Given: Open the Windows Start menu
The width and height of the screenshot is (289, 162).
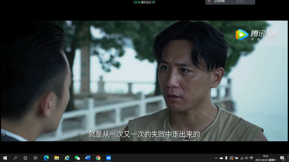Looking at the screenshot, I should click(x=5, y=158).
